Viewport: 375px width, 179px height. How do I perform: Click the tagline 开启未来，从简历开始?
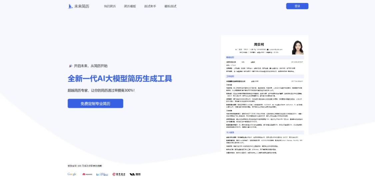click(x=91, y=66)
